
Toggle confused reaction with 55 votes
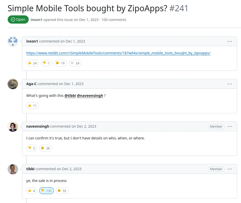[x=62, y=191]
